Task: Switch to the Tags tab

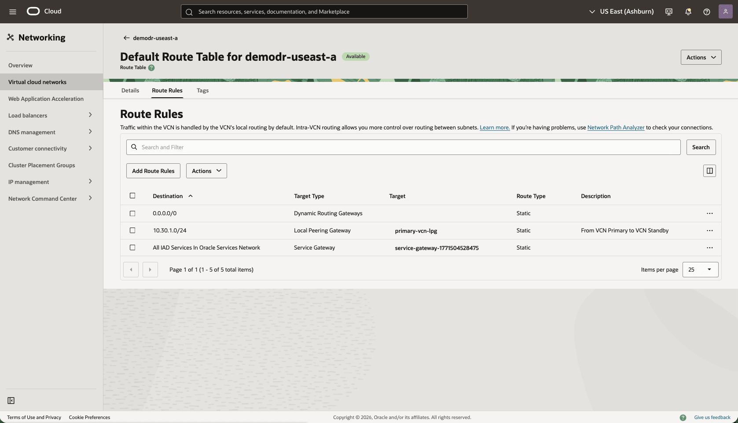Action: coord(203,90)
